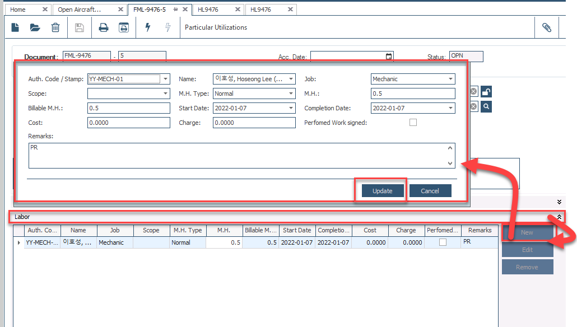Click the black lightning bolt icon
Screen dimensions: 577x327
coord(148,27)
